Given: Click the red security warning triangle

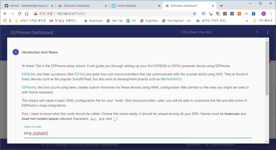Looking at the screenshot, I should (x=35, y=14).
